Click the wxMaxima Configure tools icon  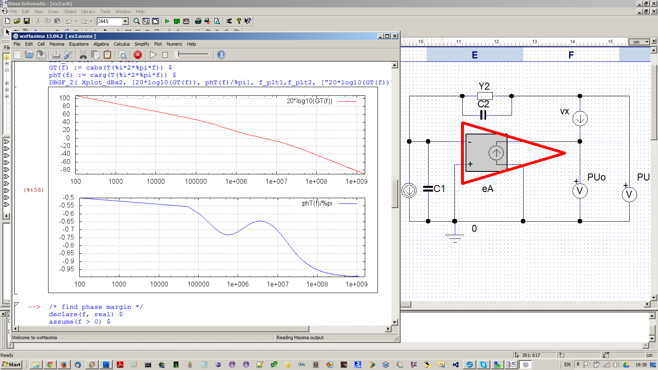(68, 55)
